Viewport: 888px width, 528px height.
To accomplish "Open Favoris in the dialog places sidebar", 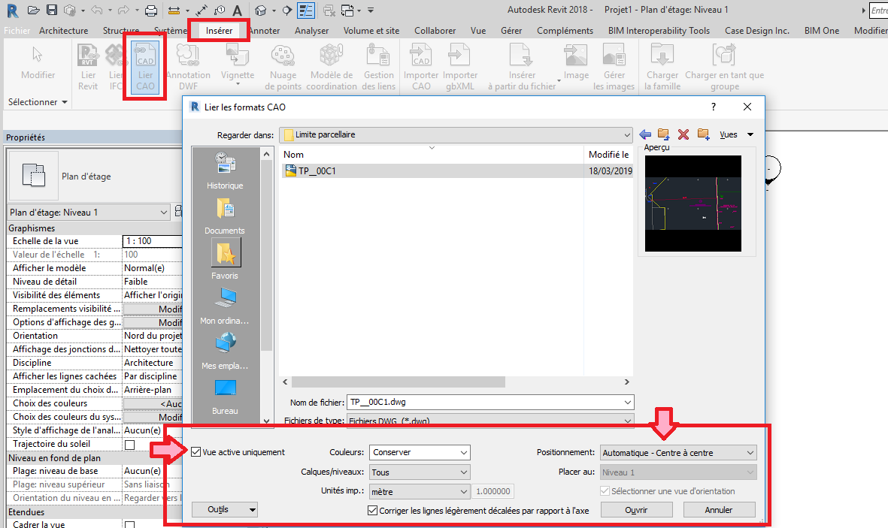I will point(225,260).
